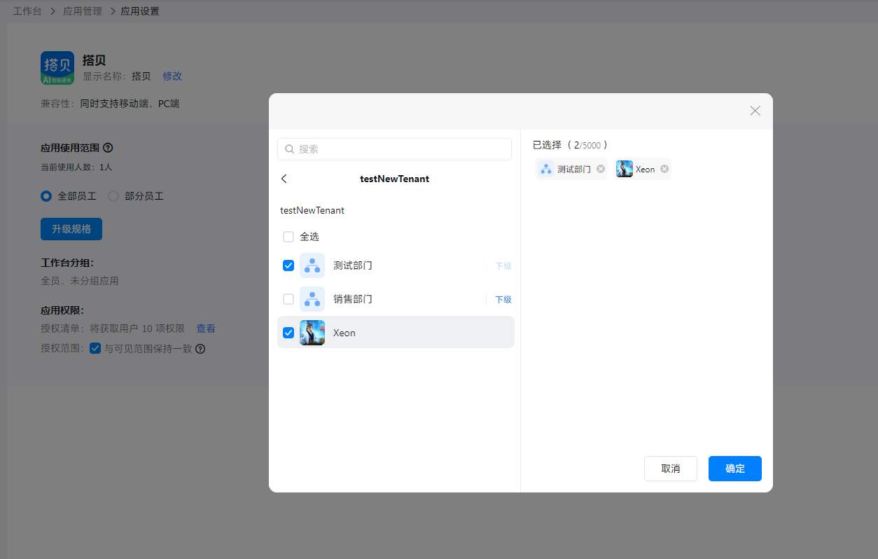Click the 测试部门 department icon in list
This screenshot has width=878, height=559.
click(x=312, y=265)
